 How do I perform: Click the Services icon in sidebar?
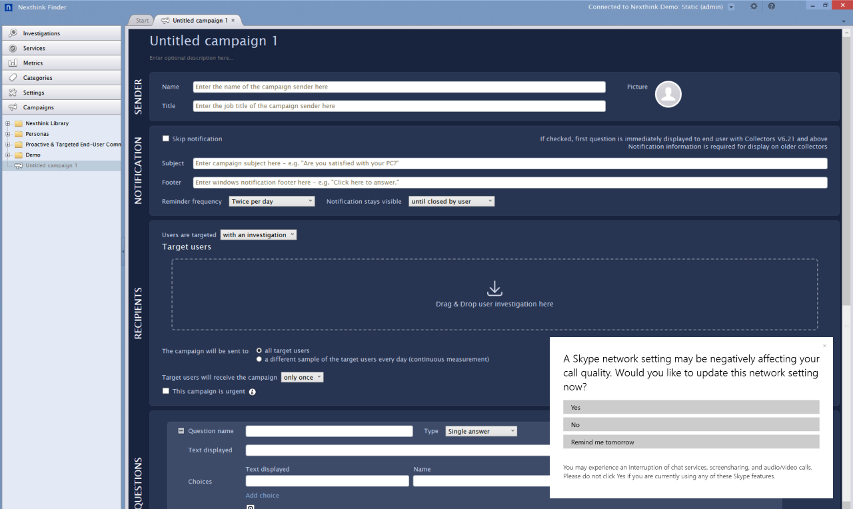point(13,48)
